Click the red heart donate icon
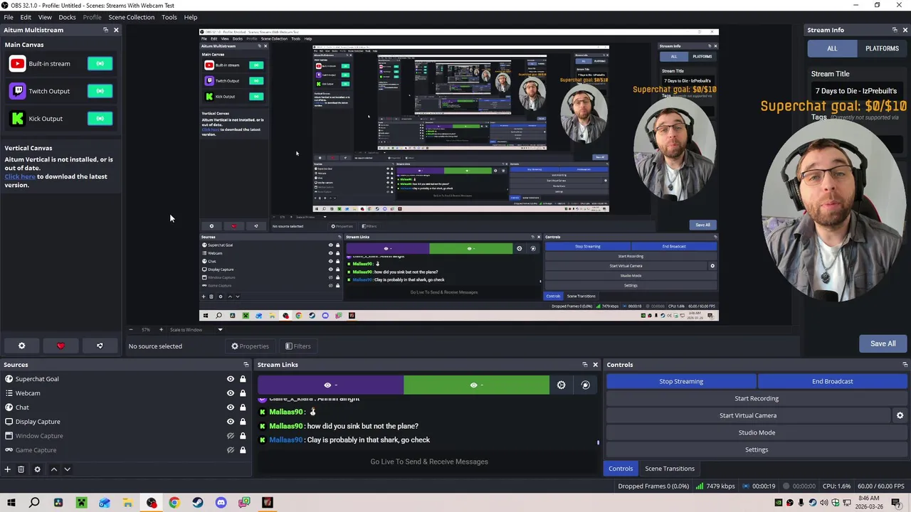Viewport: 911px width, 512px height. click(x=60, y=346)
